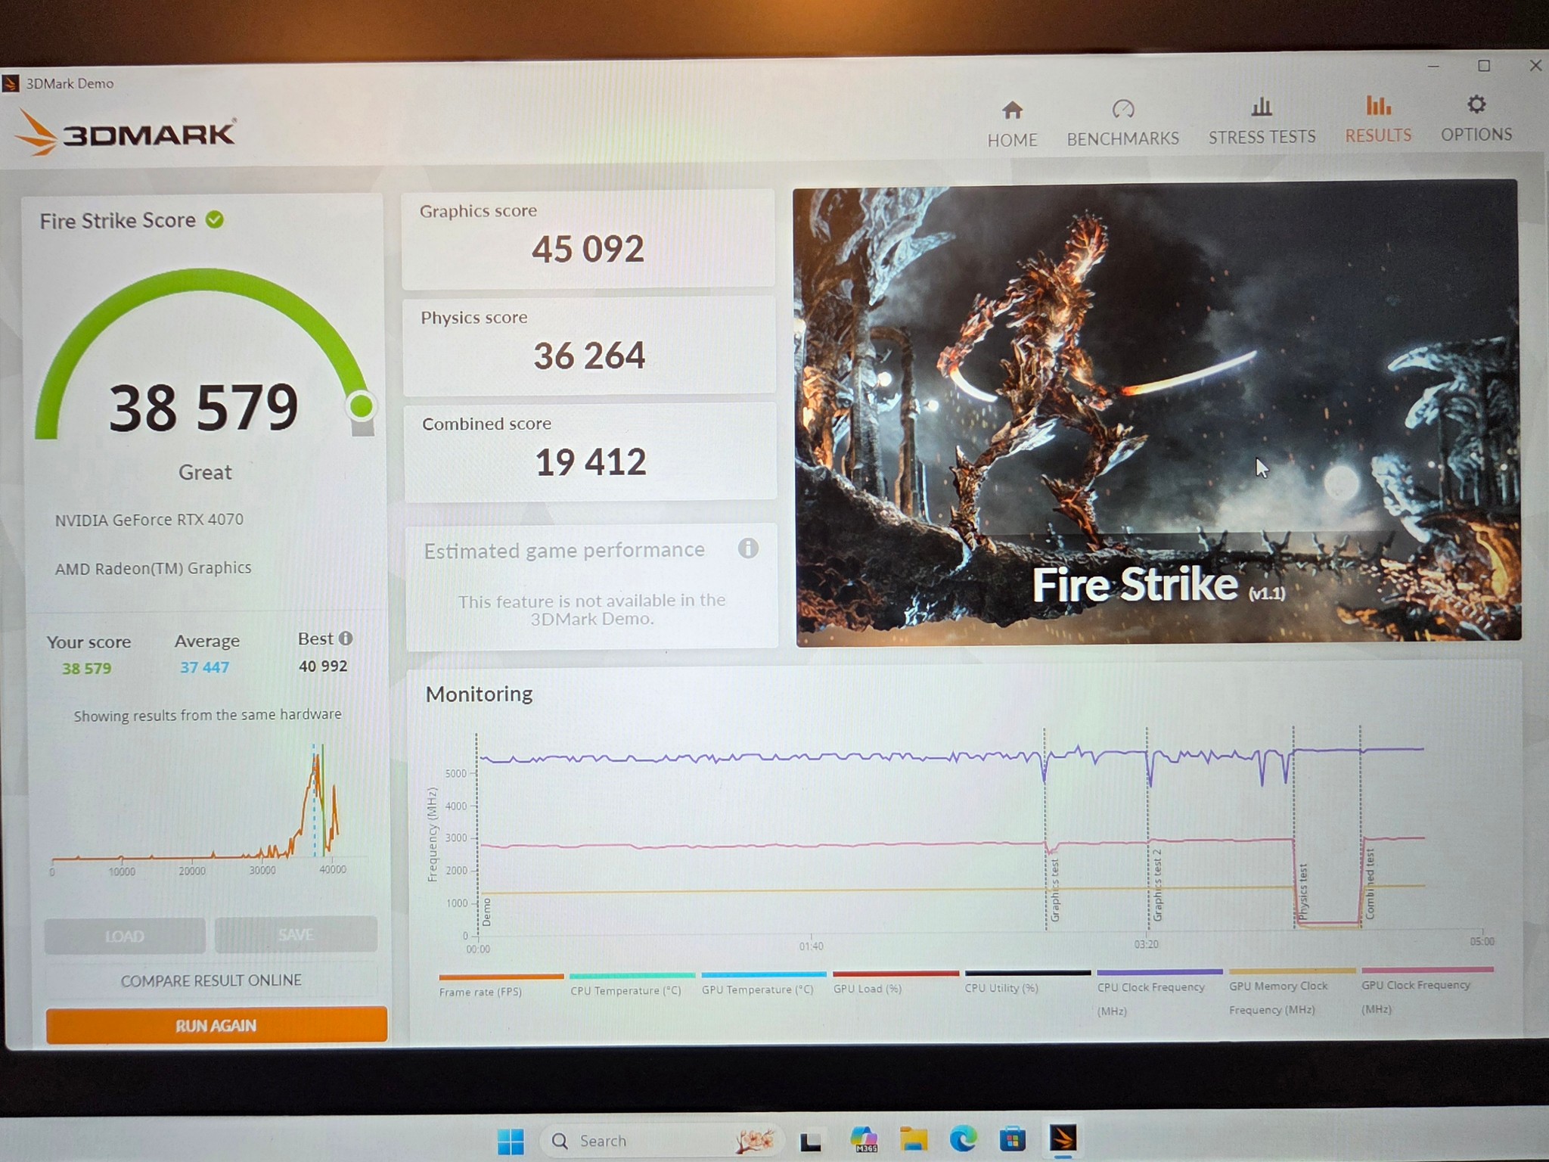Open Task View from taskbar
1549x1162 pixels.
[x=811, y=1140]
